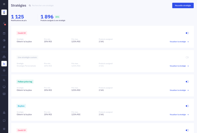Screen dimensions: 197x133
Task: Open the storefront sidebar icon
Action: (4, 94)
